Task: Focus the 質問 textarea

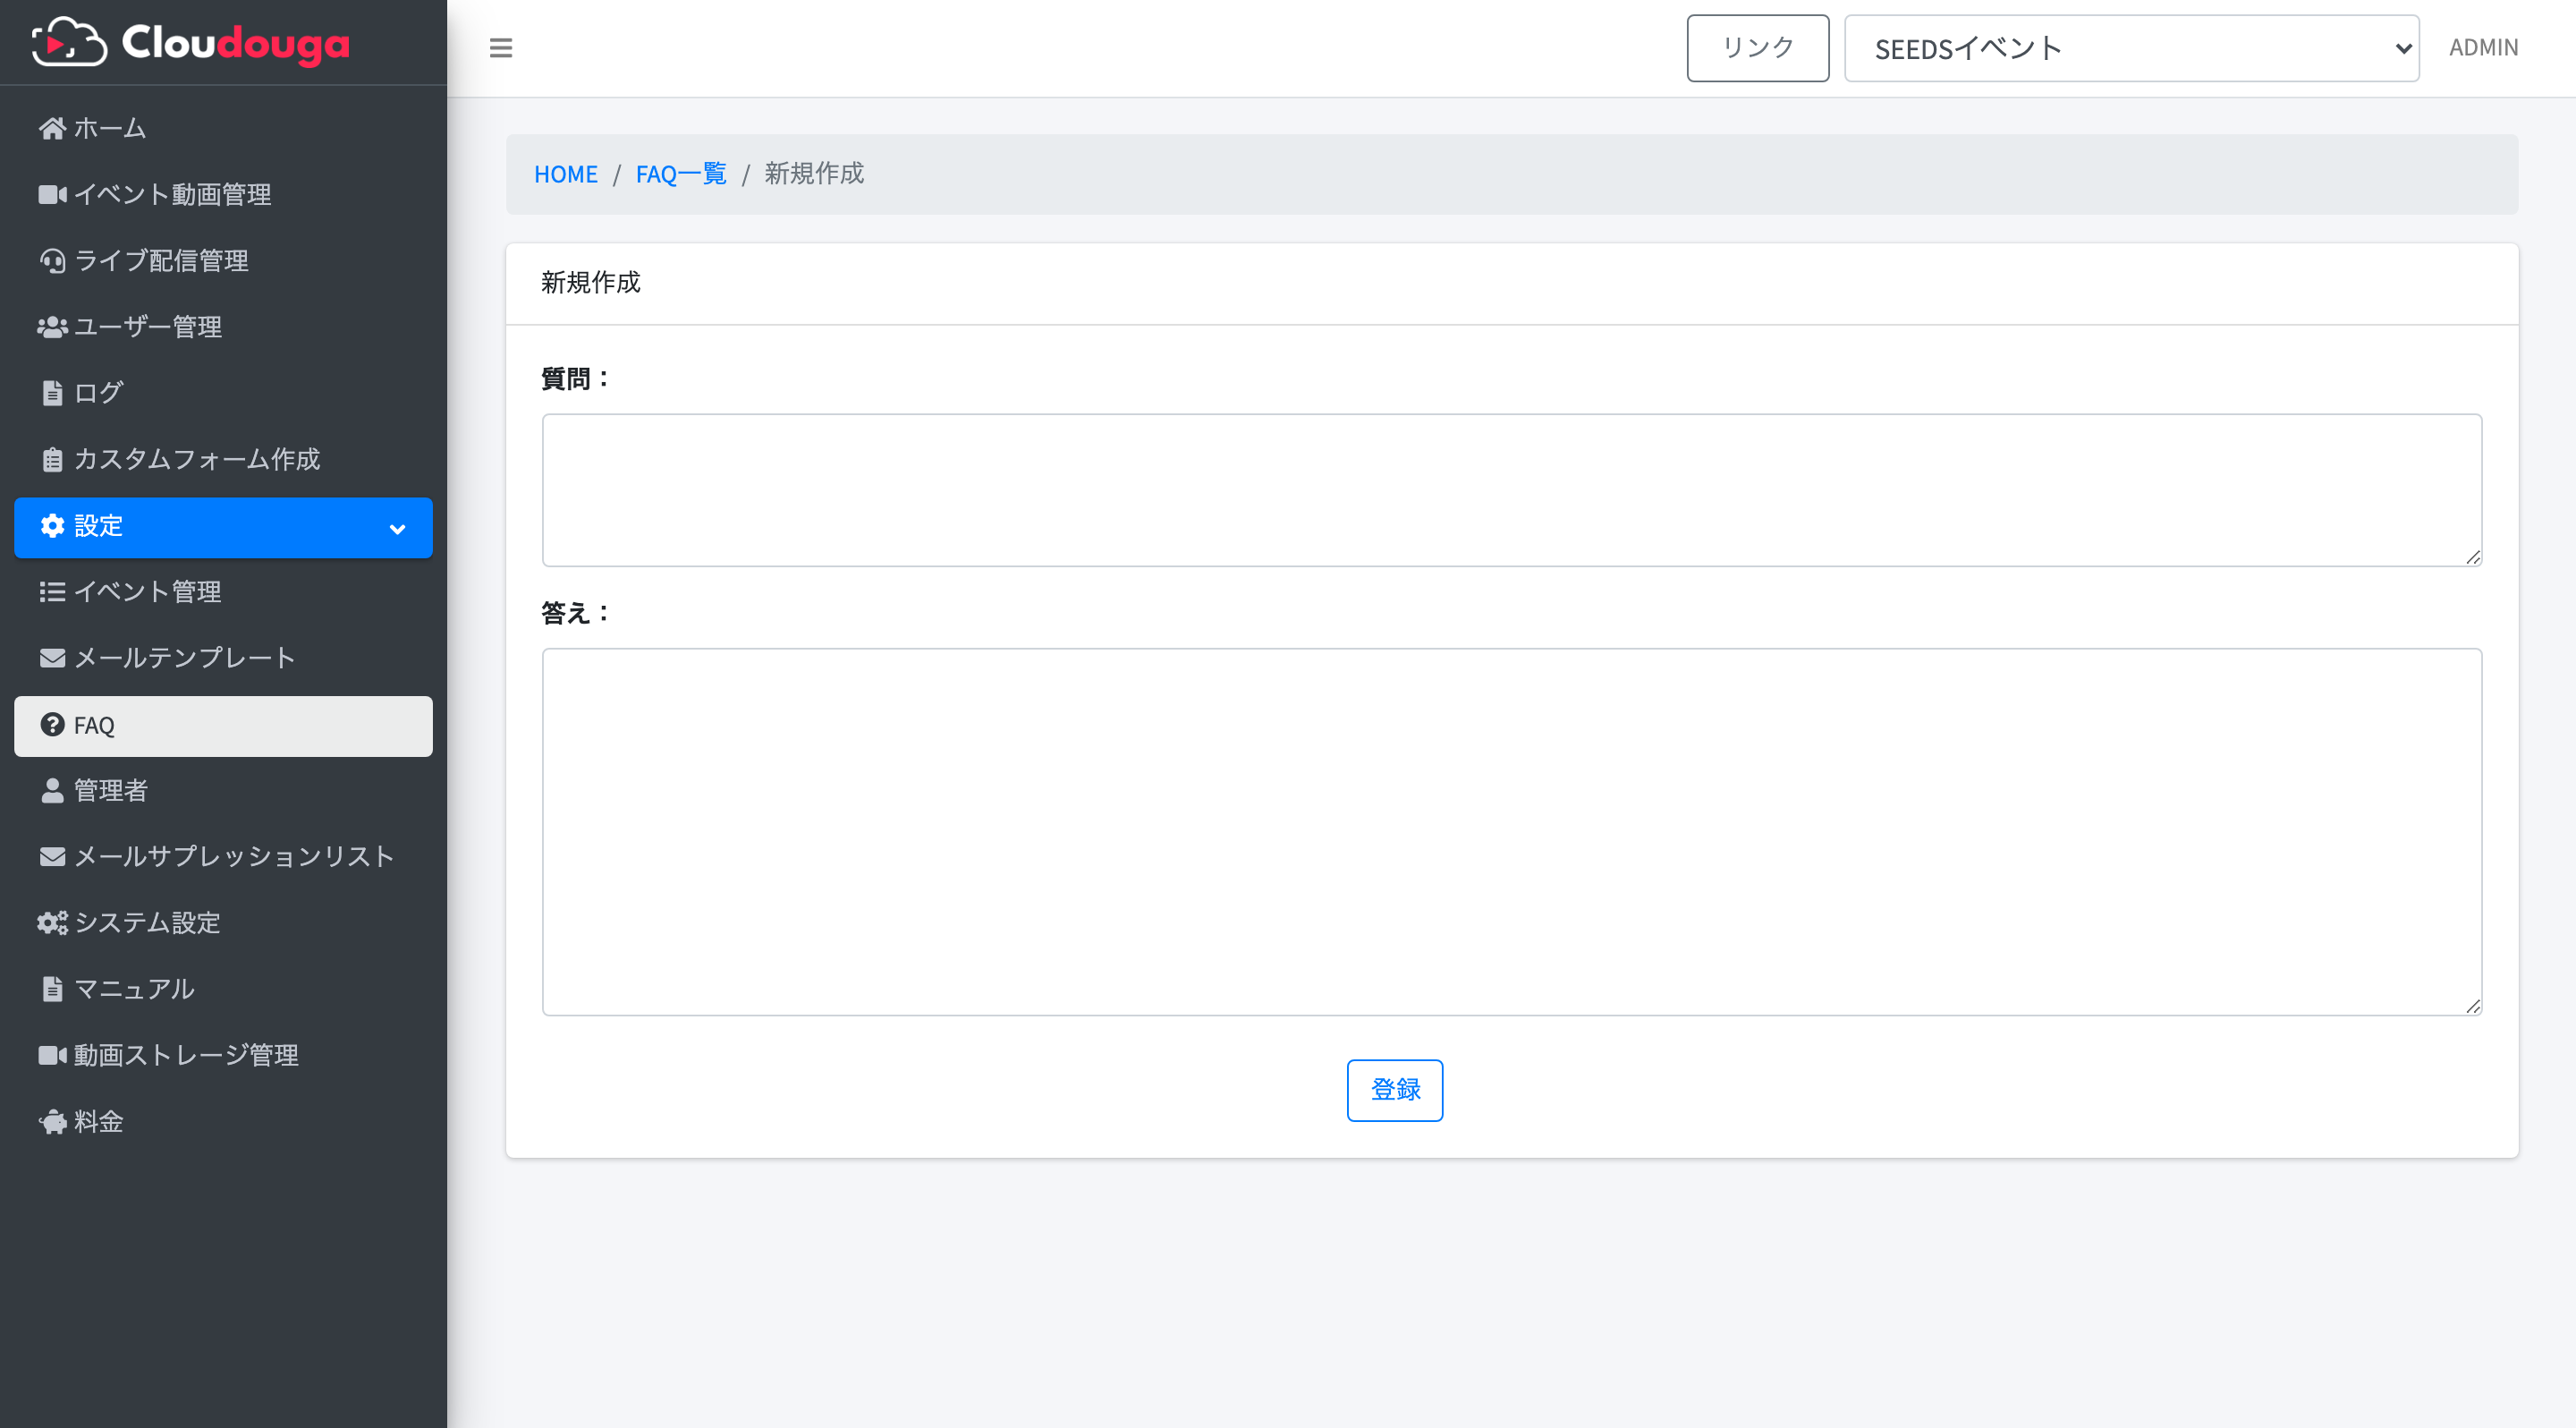Action: (x=1511, y=490)
